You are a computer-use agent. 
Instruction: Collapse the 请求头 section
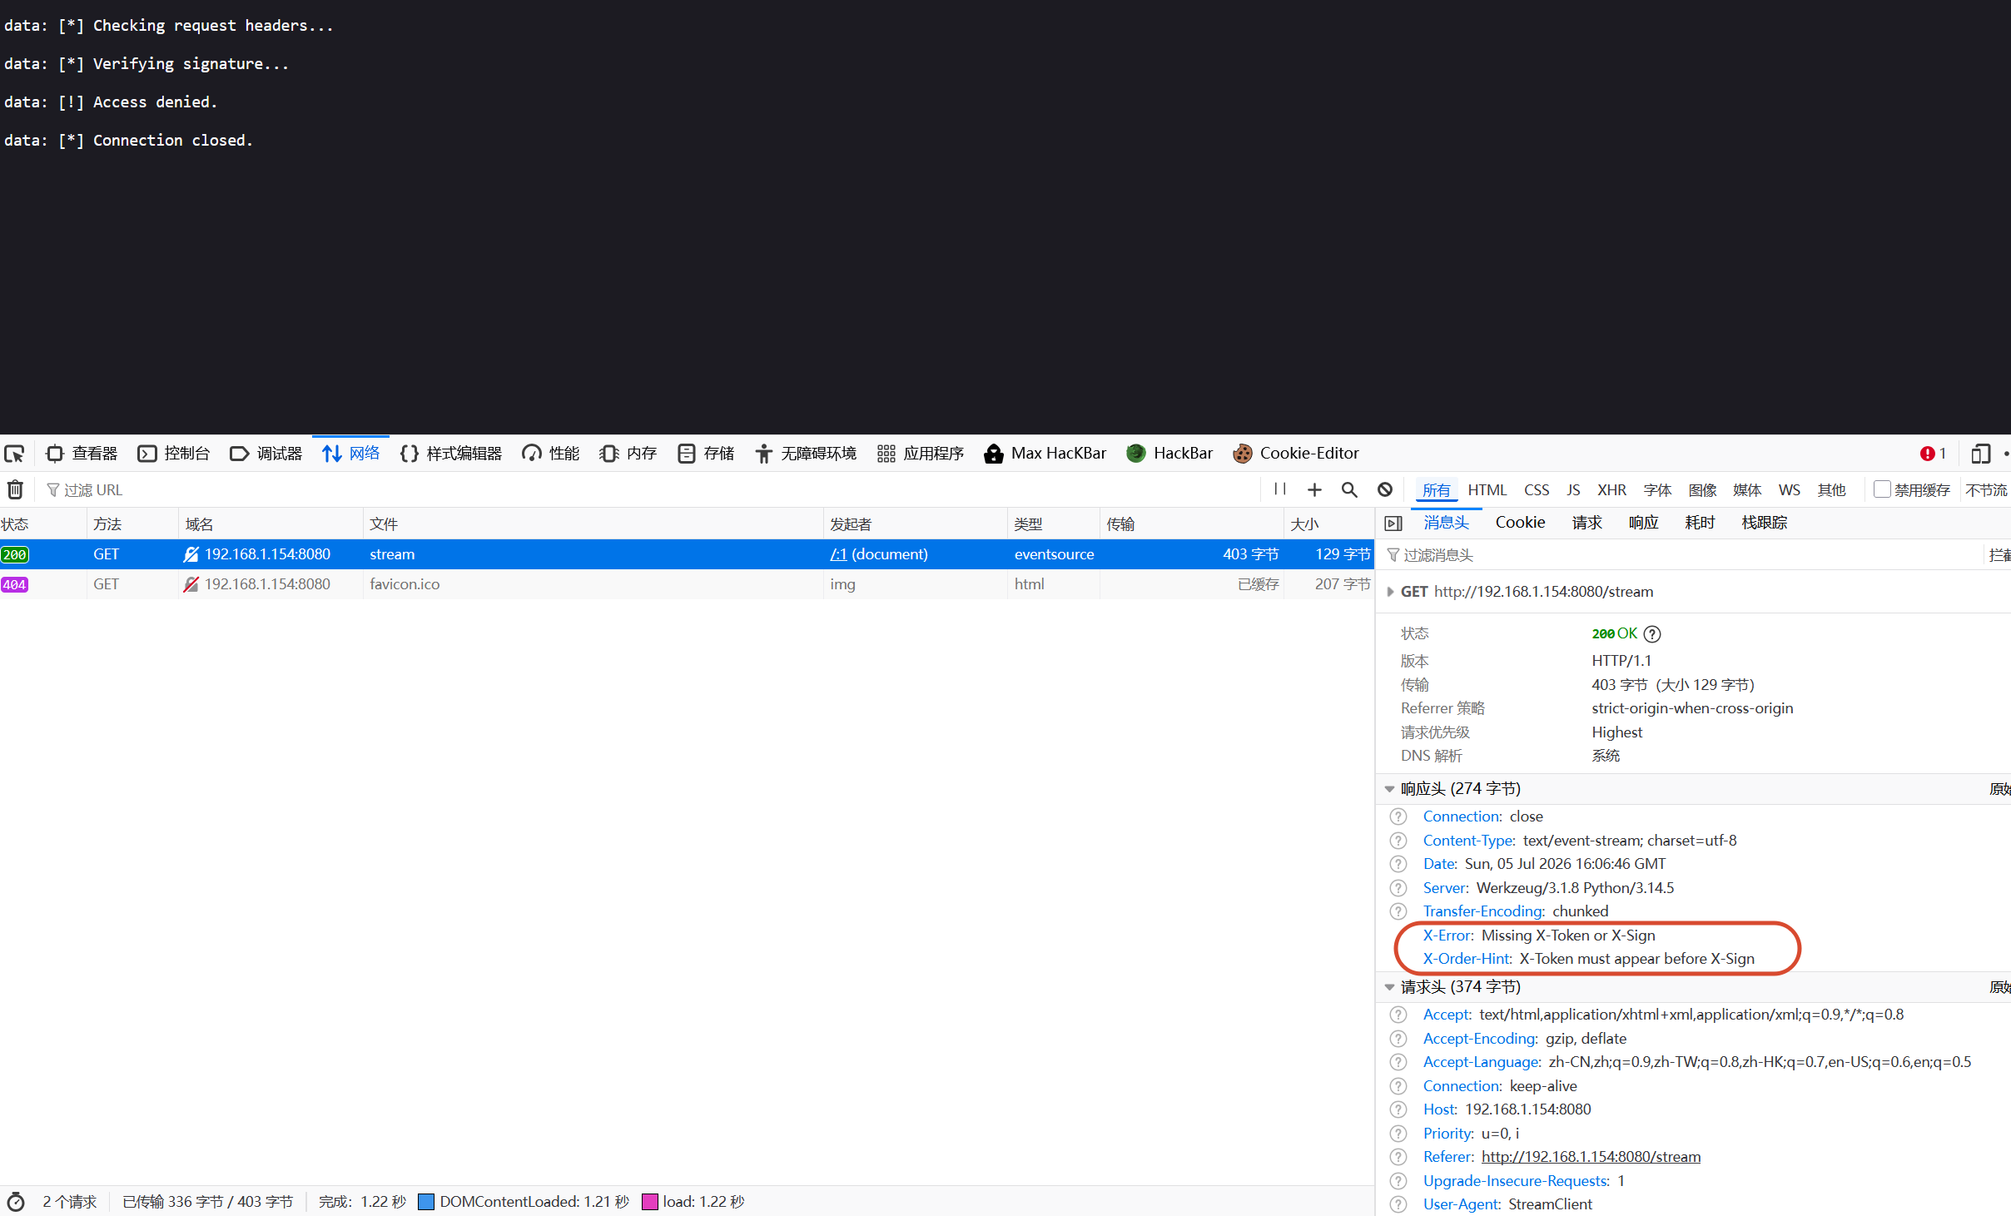tap(1389, 986)
